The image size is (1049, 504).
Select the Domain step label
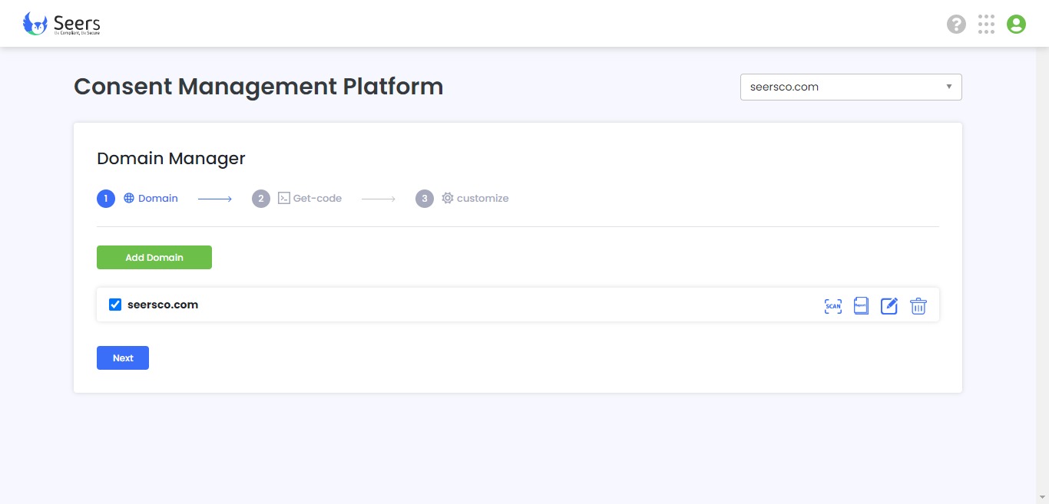(x=158, y=198)
